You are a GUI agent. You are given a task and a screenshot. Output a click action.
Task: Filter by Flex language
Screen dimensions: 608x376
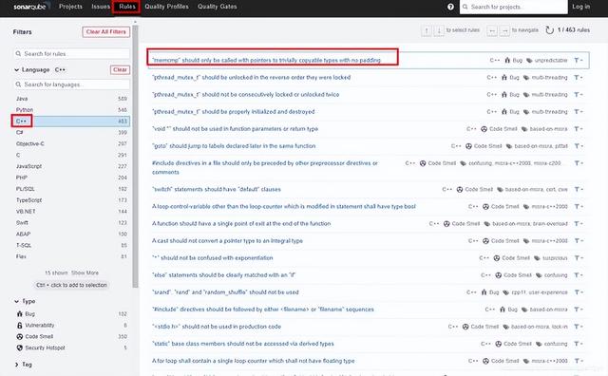(71, 256)
